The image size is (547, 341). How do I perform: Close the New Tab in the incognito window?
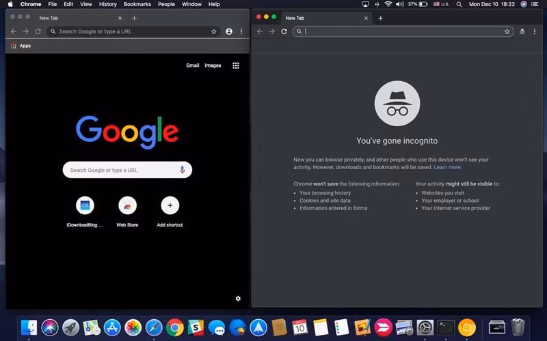(366, 18)
